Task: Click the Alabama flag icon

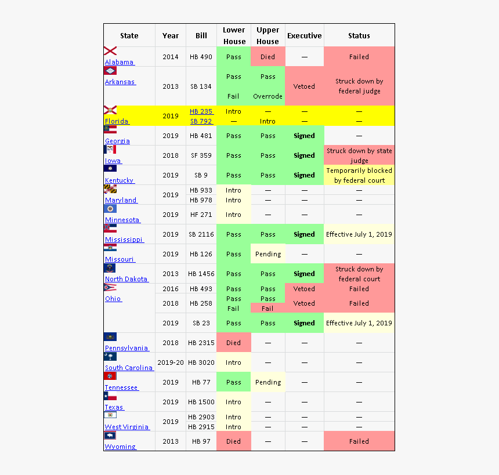Action: (x=110, y=51)
